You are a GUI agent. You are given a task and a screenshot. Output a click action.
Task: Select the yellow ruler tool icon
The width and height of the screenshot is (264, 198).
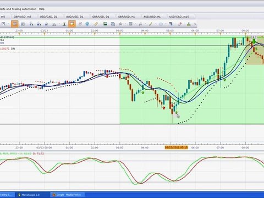tap(96, 24)
